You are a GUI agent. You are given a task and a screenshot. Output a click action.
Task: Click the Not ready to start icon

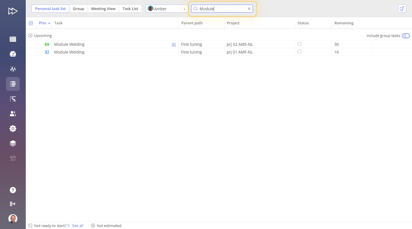(30, 226)
